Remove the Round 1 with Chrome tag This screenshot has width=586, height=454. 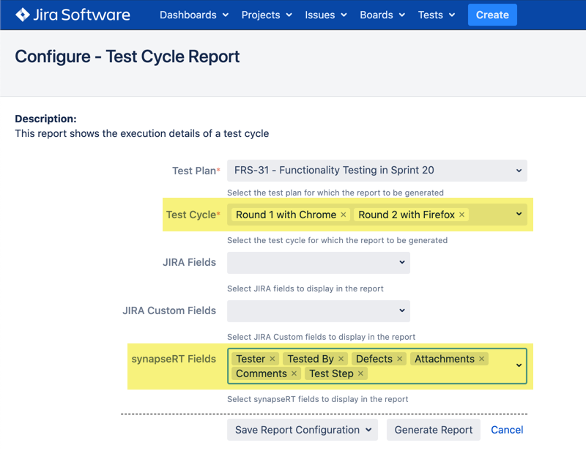pyautogui.click(x=343, y=215)
